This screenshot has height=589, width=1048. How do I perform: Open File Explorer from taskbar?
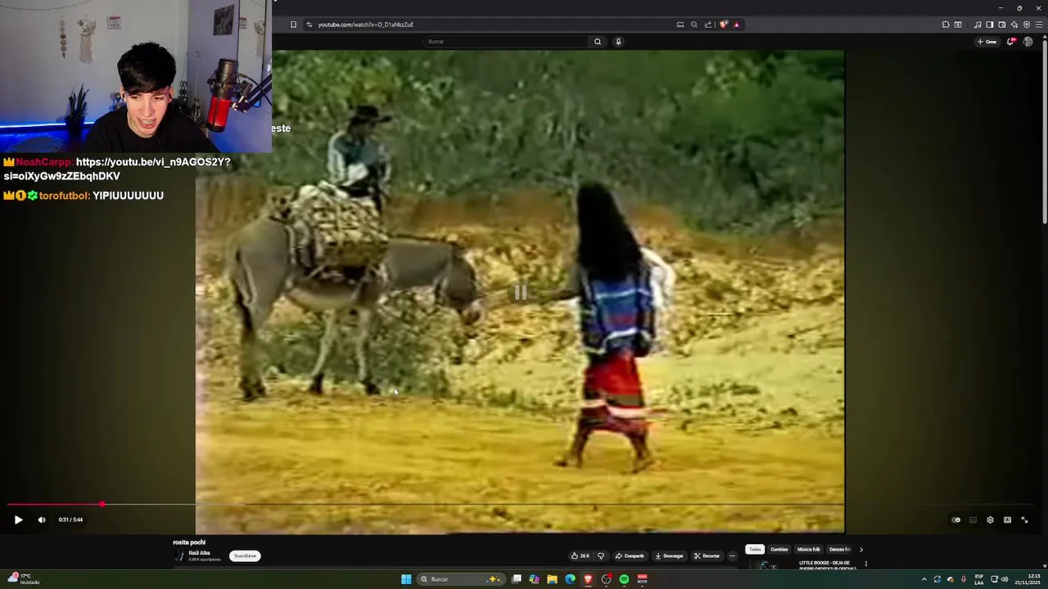click(552, 579)
